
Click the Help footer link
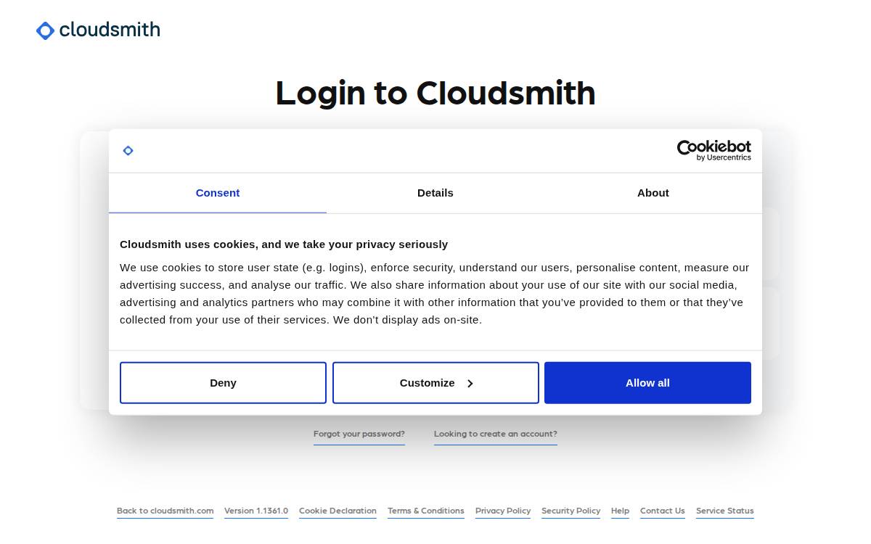[621, 511]
